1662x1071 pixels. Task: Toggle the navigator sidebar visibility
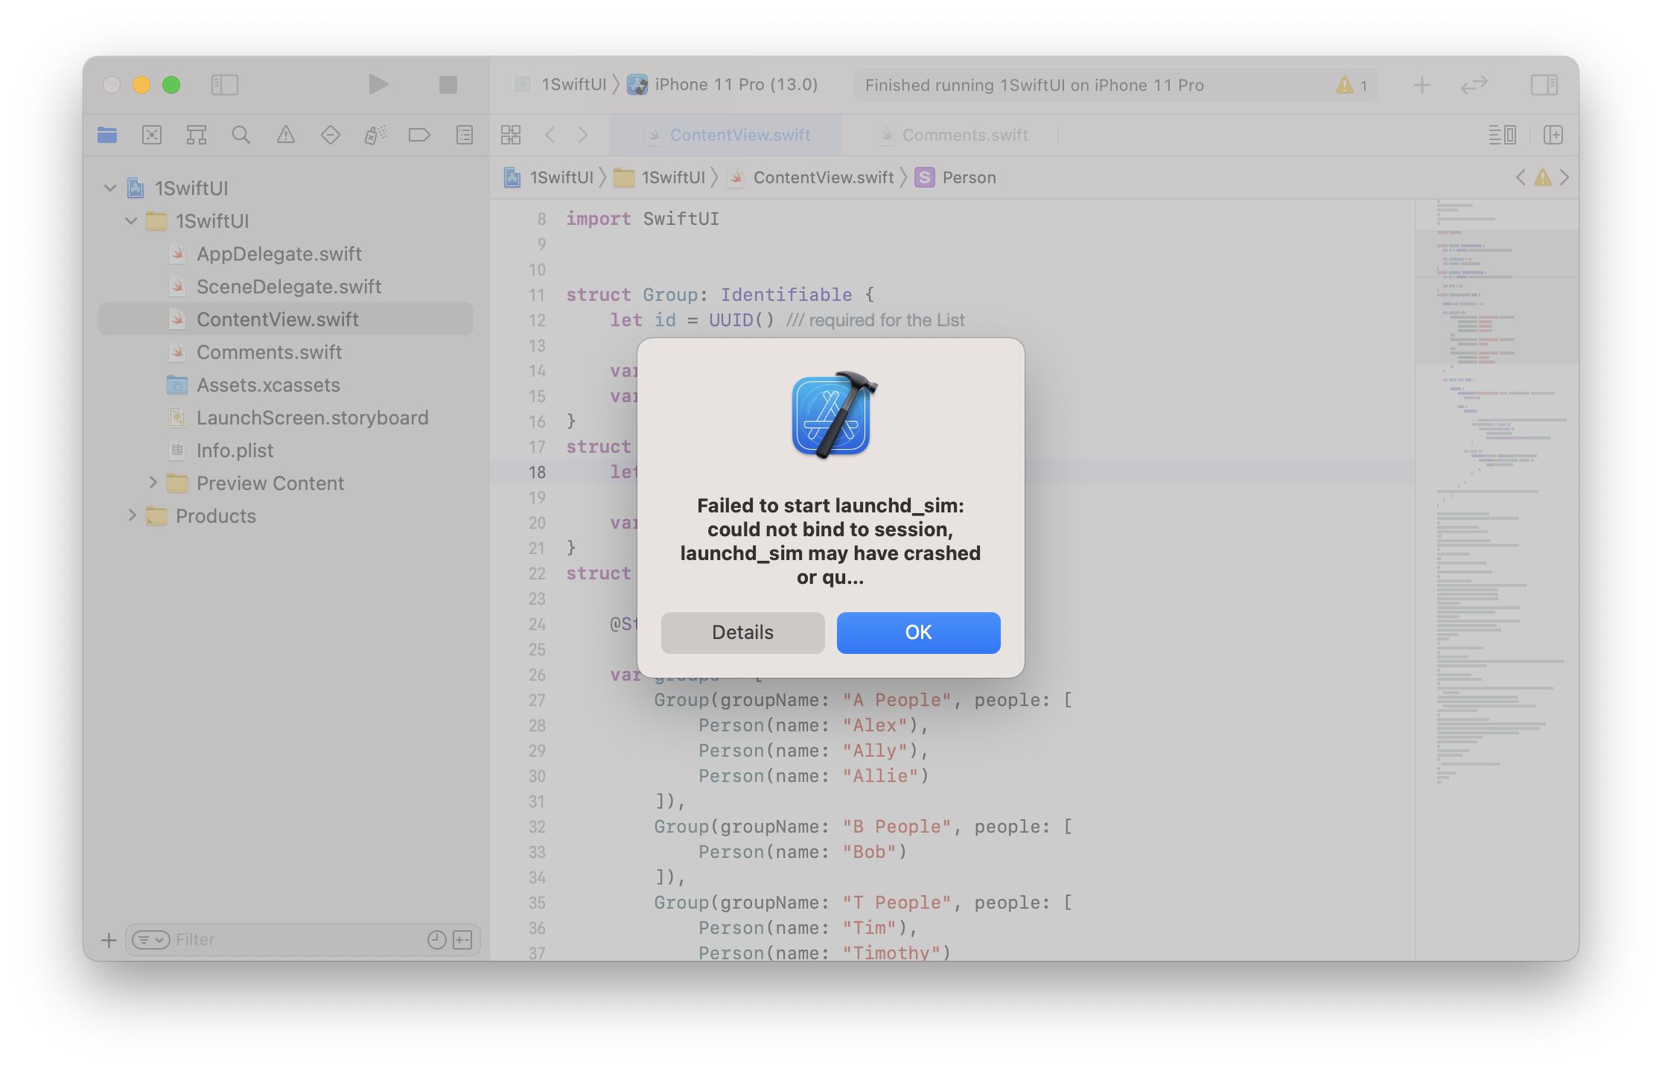point(224,85)
